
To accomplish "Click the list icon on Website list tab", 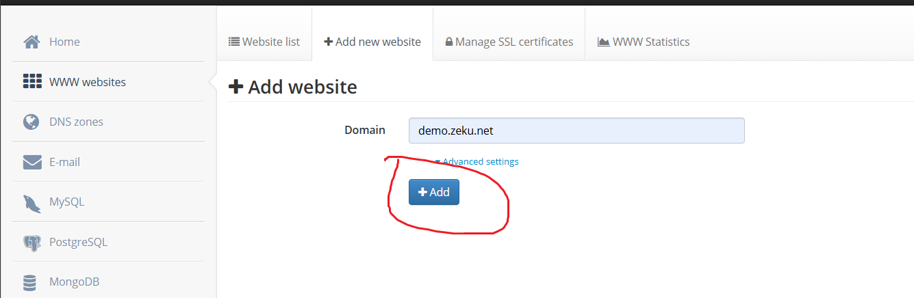I will pos(234,42).
